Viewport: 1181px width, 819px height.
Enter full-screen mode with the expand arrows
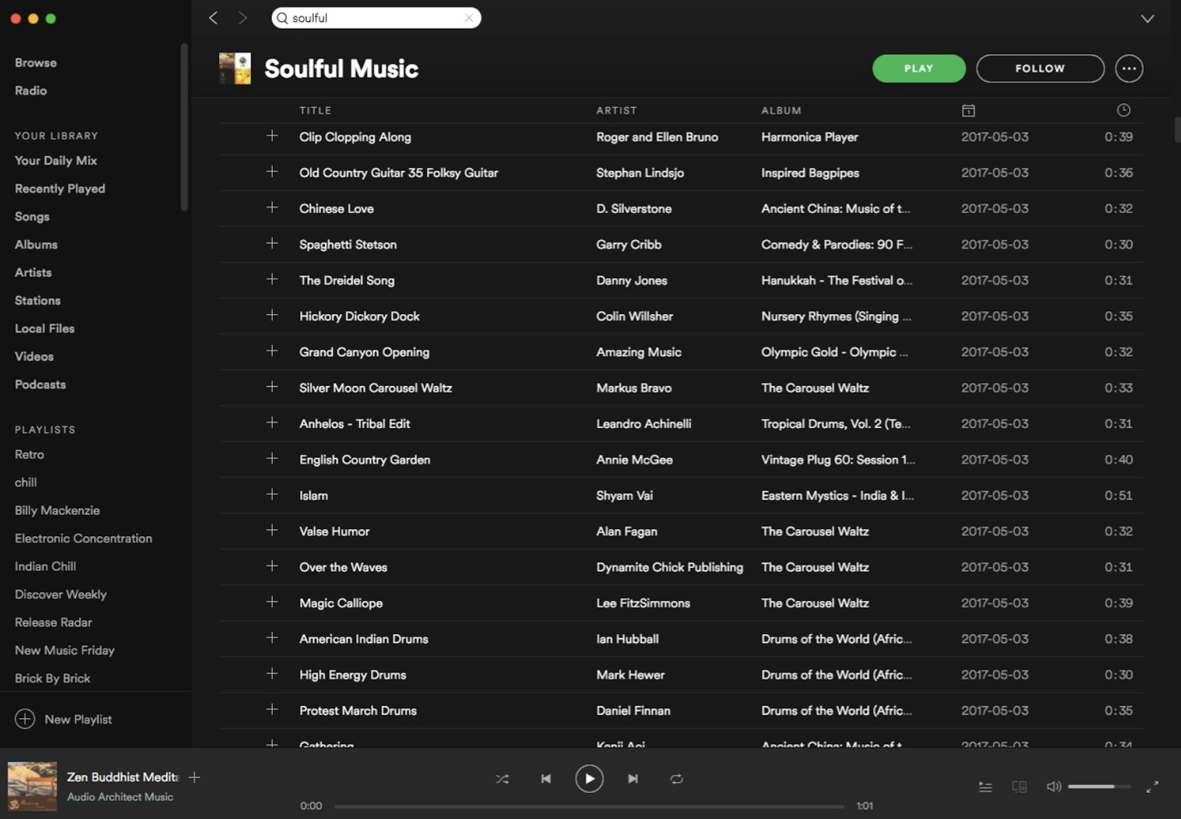point(1153,787)
